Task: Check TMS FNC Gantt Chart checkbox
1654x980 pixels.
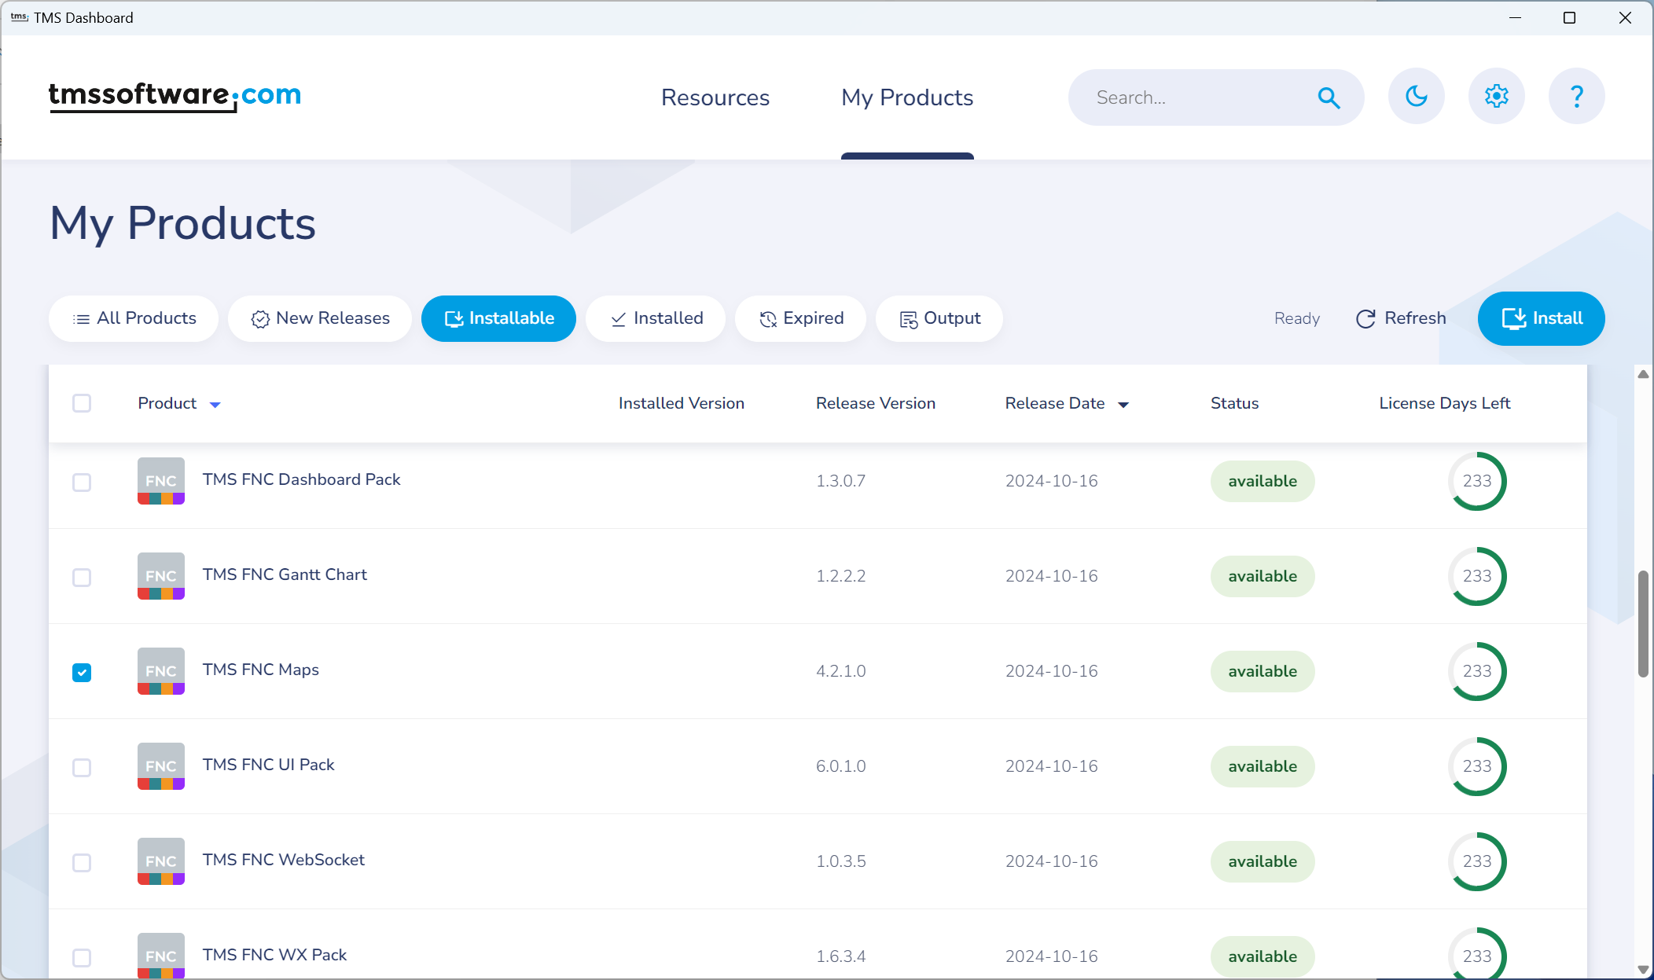Action: pyautogui.click(x=82, y=577)
